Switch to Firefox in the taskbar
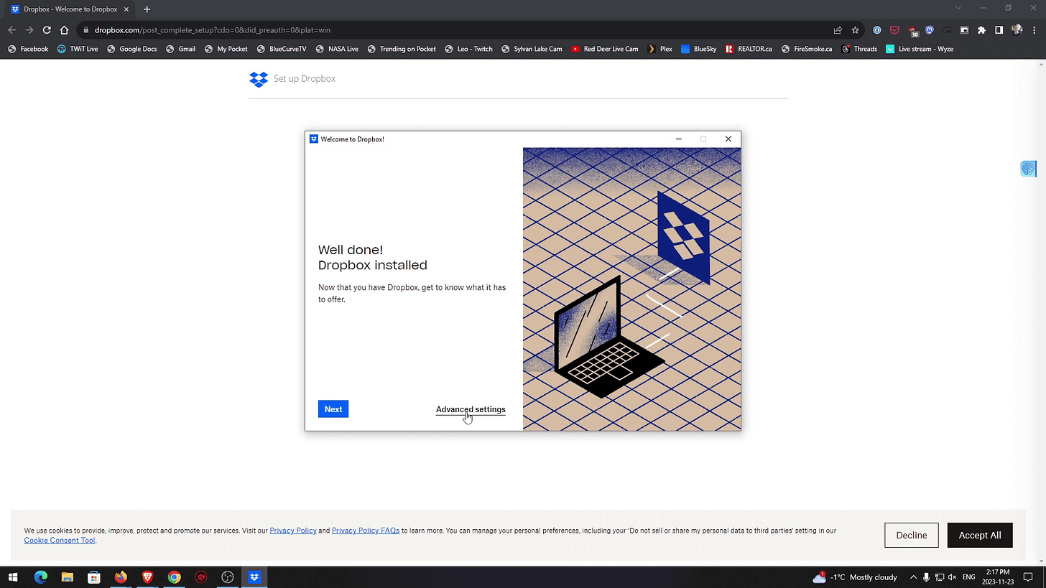This screenshot has width=1046, height=588. (x=121, y=577)
